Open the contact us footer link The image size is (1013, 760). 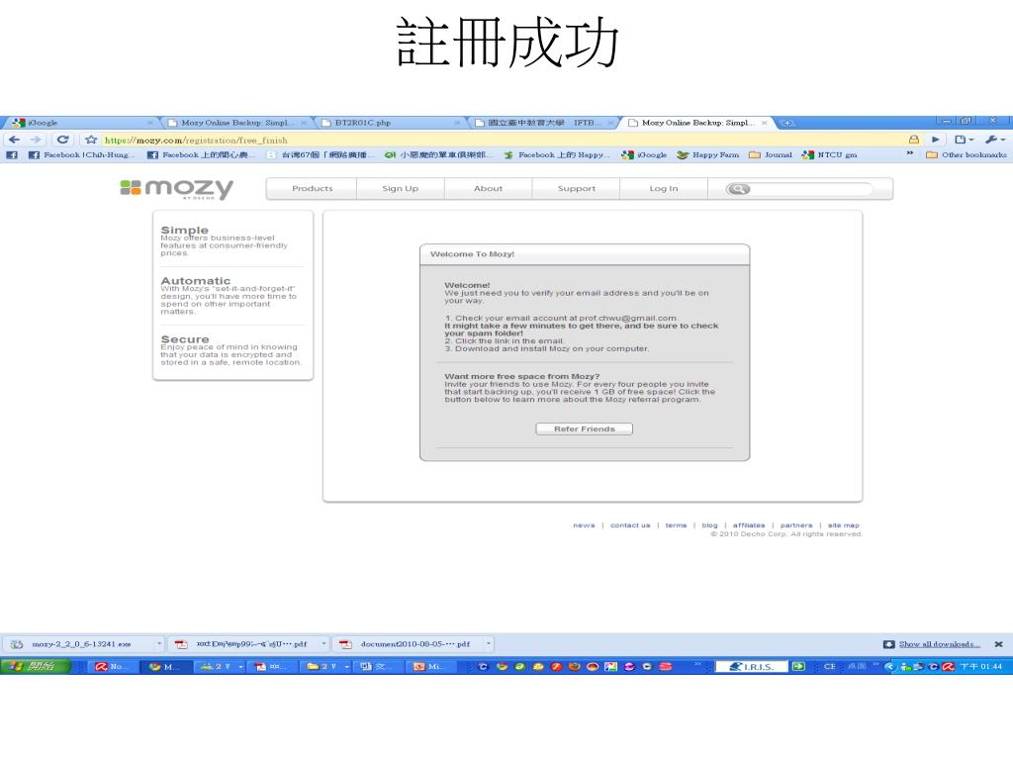(x=630, y=525)
